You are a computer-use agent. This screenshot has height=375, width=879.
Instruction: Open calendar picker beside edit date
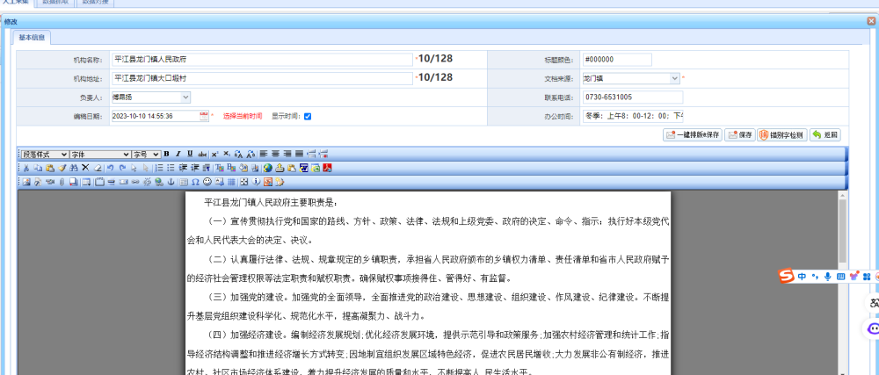coord(205,115)
